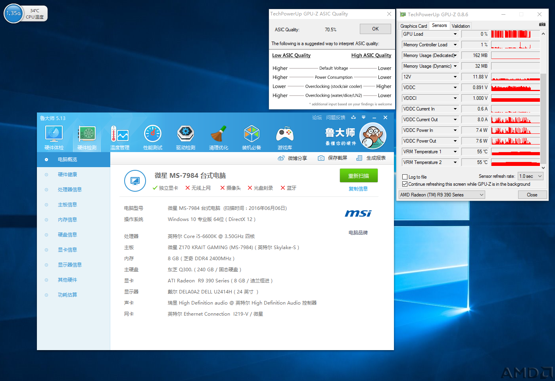Open AMD Radeon R9 390 Series selector
The image size is (555, 381).
pyautogui.click(x=442, y=195)
